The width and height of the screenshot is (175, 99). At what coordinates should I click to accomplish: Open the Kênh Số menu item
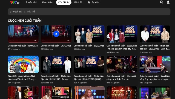[78, 2]
